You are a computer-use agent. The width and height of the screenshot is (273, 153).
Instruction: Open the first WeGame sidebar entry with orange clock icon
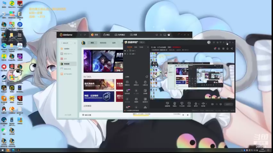point(68,49)
